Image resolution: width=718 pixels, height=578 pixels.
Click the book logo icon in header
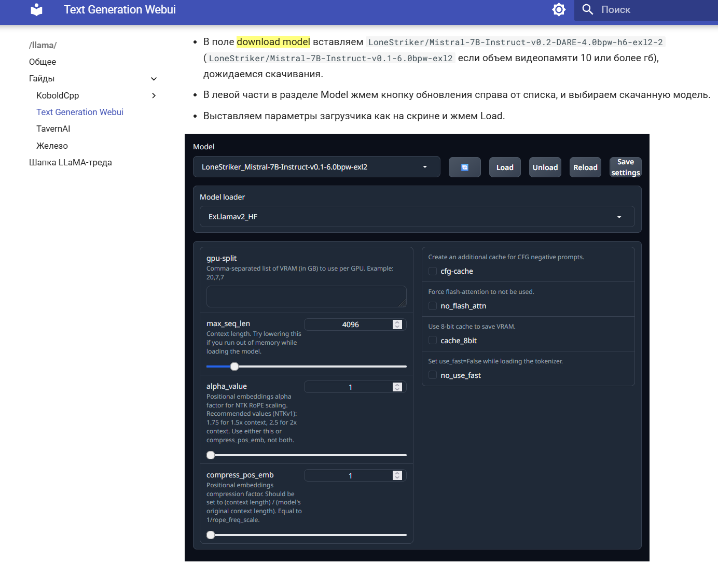click(x=36, y=10)
